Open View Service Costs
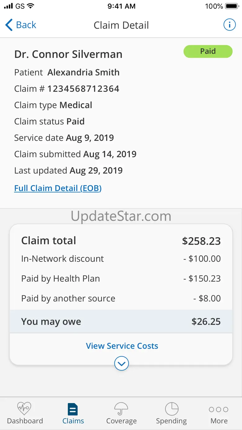 point(122,346)
